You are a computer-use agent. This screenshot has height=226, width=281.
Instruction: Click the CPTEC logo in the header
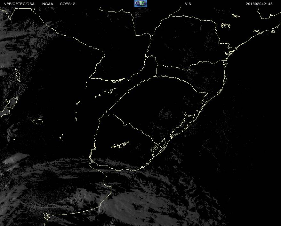141,4
